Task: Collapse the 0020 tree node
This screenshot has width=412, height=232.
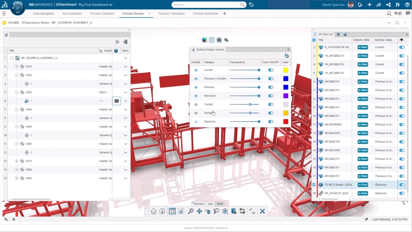Action: click(17, 75)
